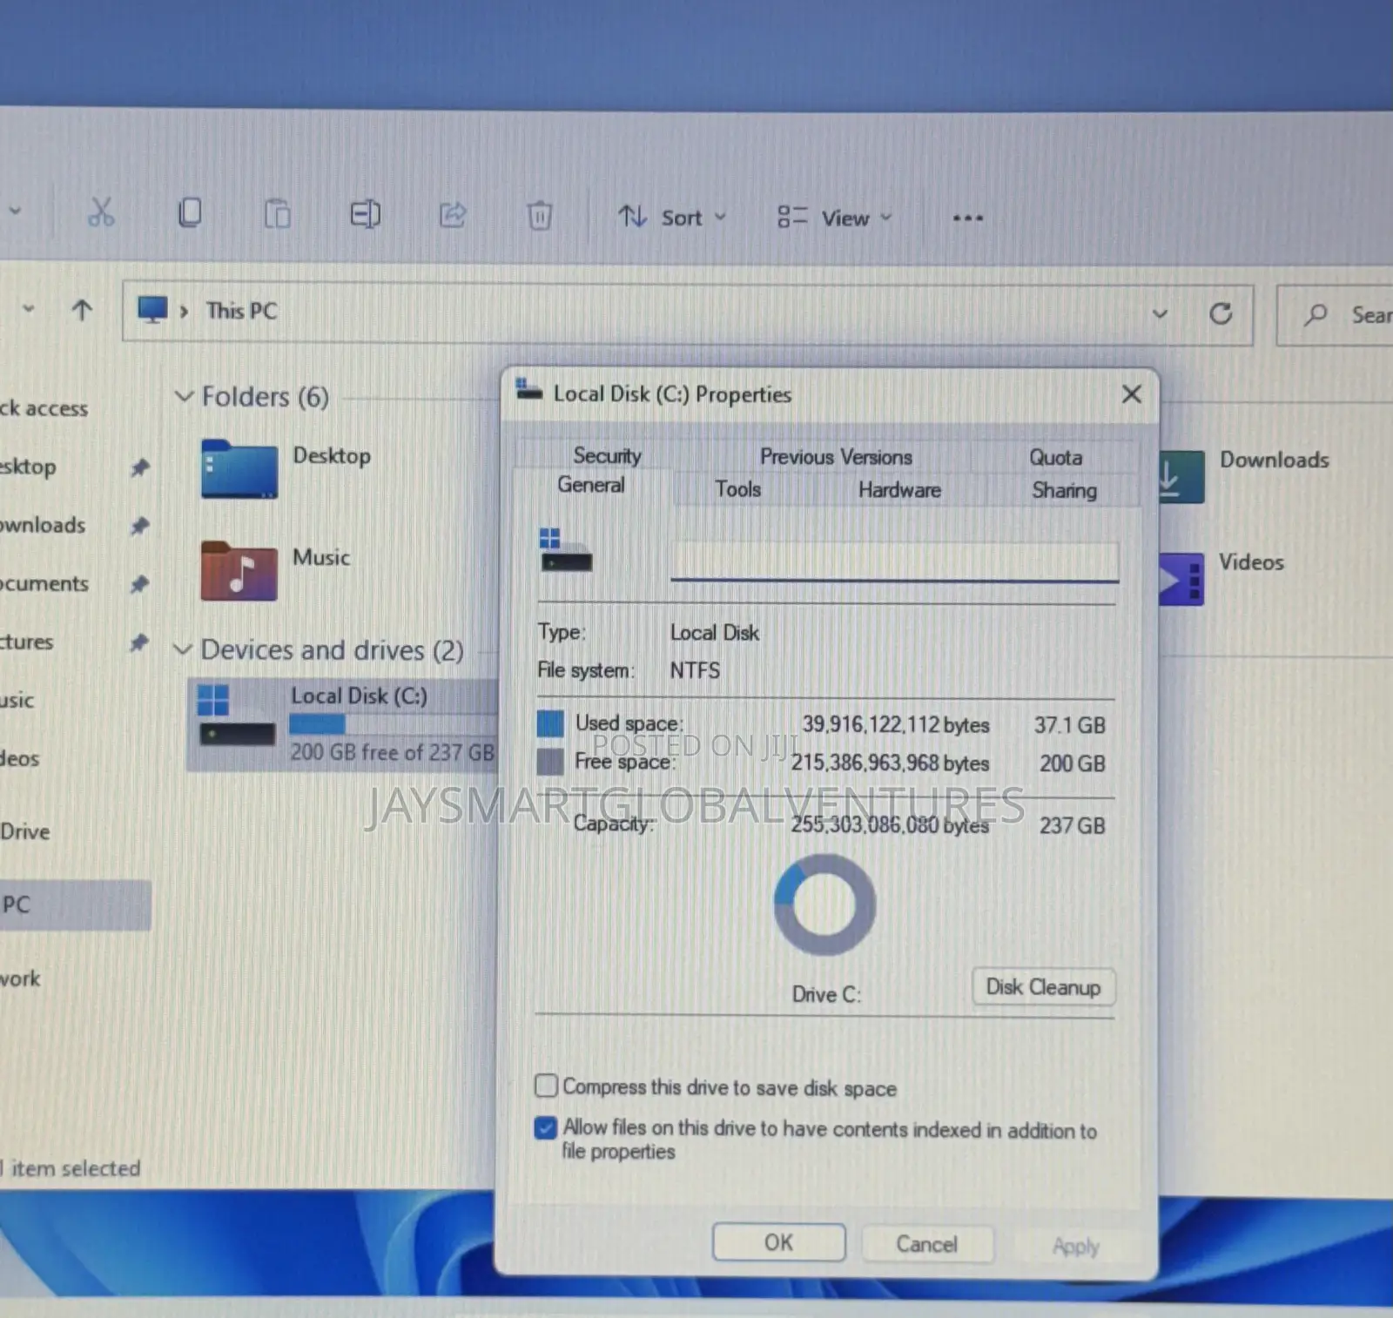
Task: Select the General tab
Action: (591, 485)
